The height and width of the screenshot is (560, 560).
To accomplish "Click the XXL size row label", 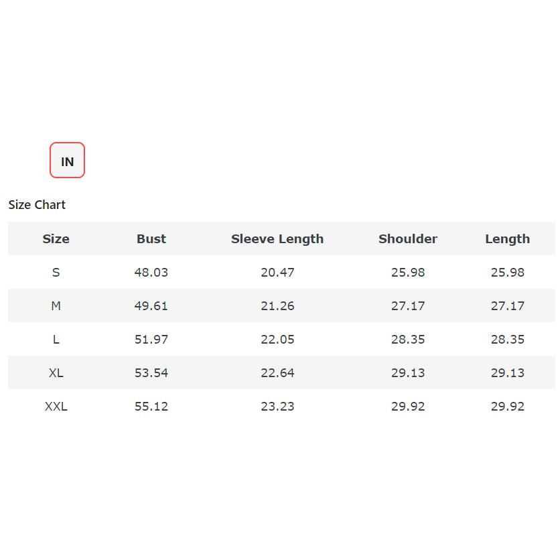I will click(x=56, y=407).
